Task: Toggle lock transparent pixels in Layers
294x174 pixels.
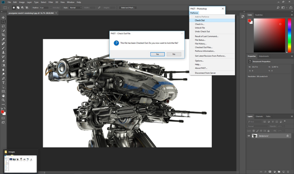Action: [254, 131]
